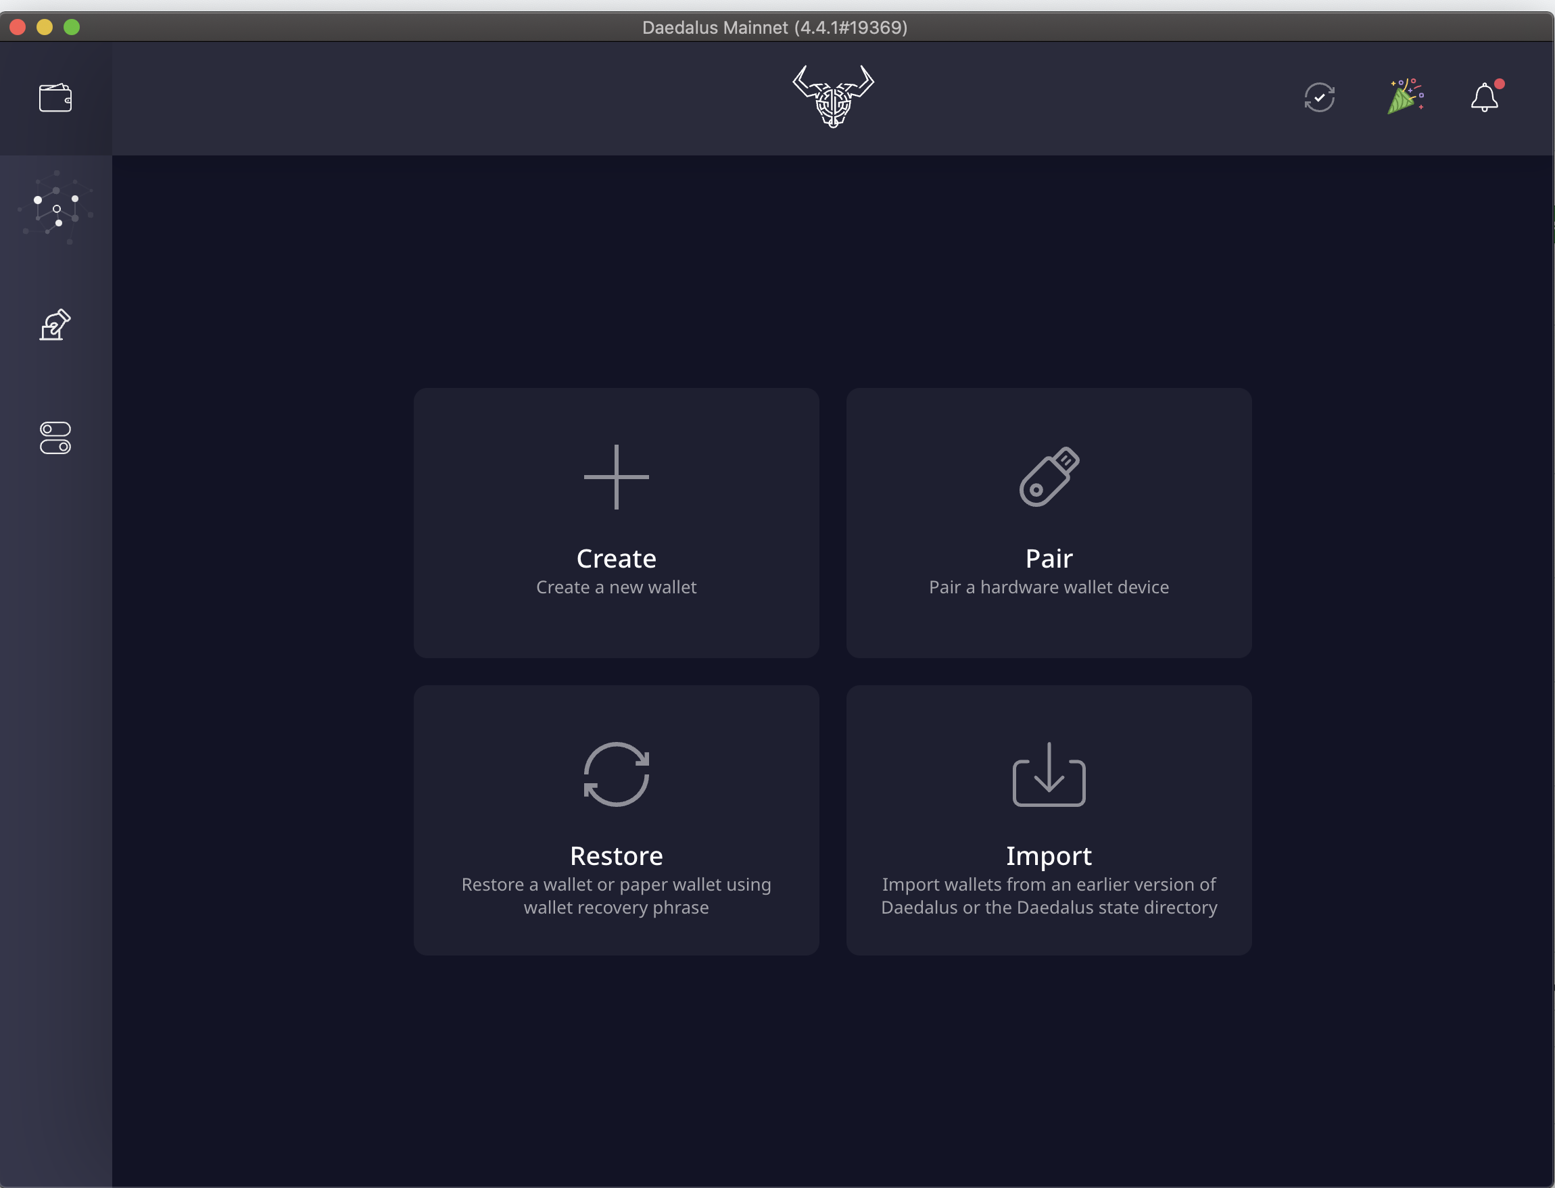Open the wallets sidebar panel

pos(55,98)
